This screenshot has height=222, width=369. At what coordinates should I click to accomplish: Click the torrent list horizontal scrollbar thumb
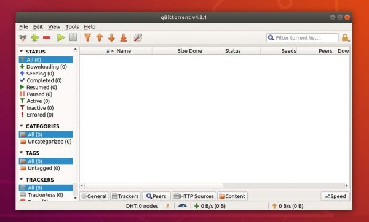[153, 186]
